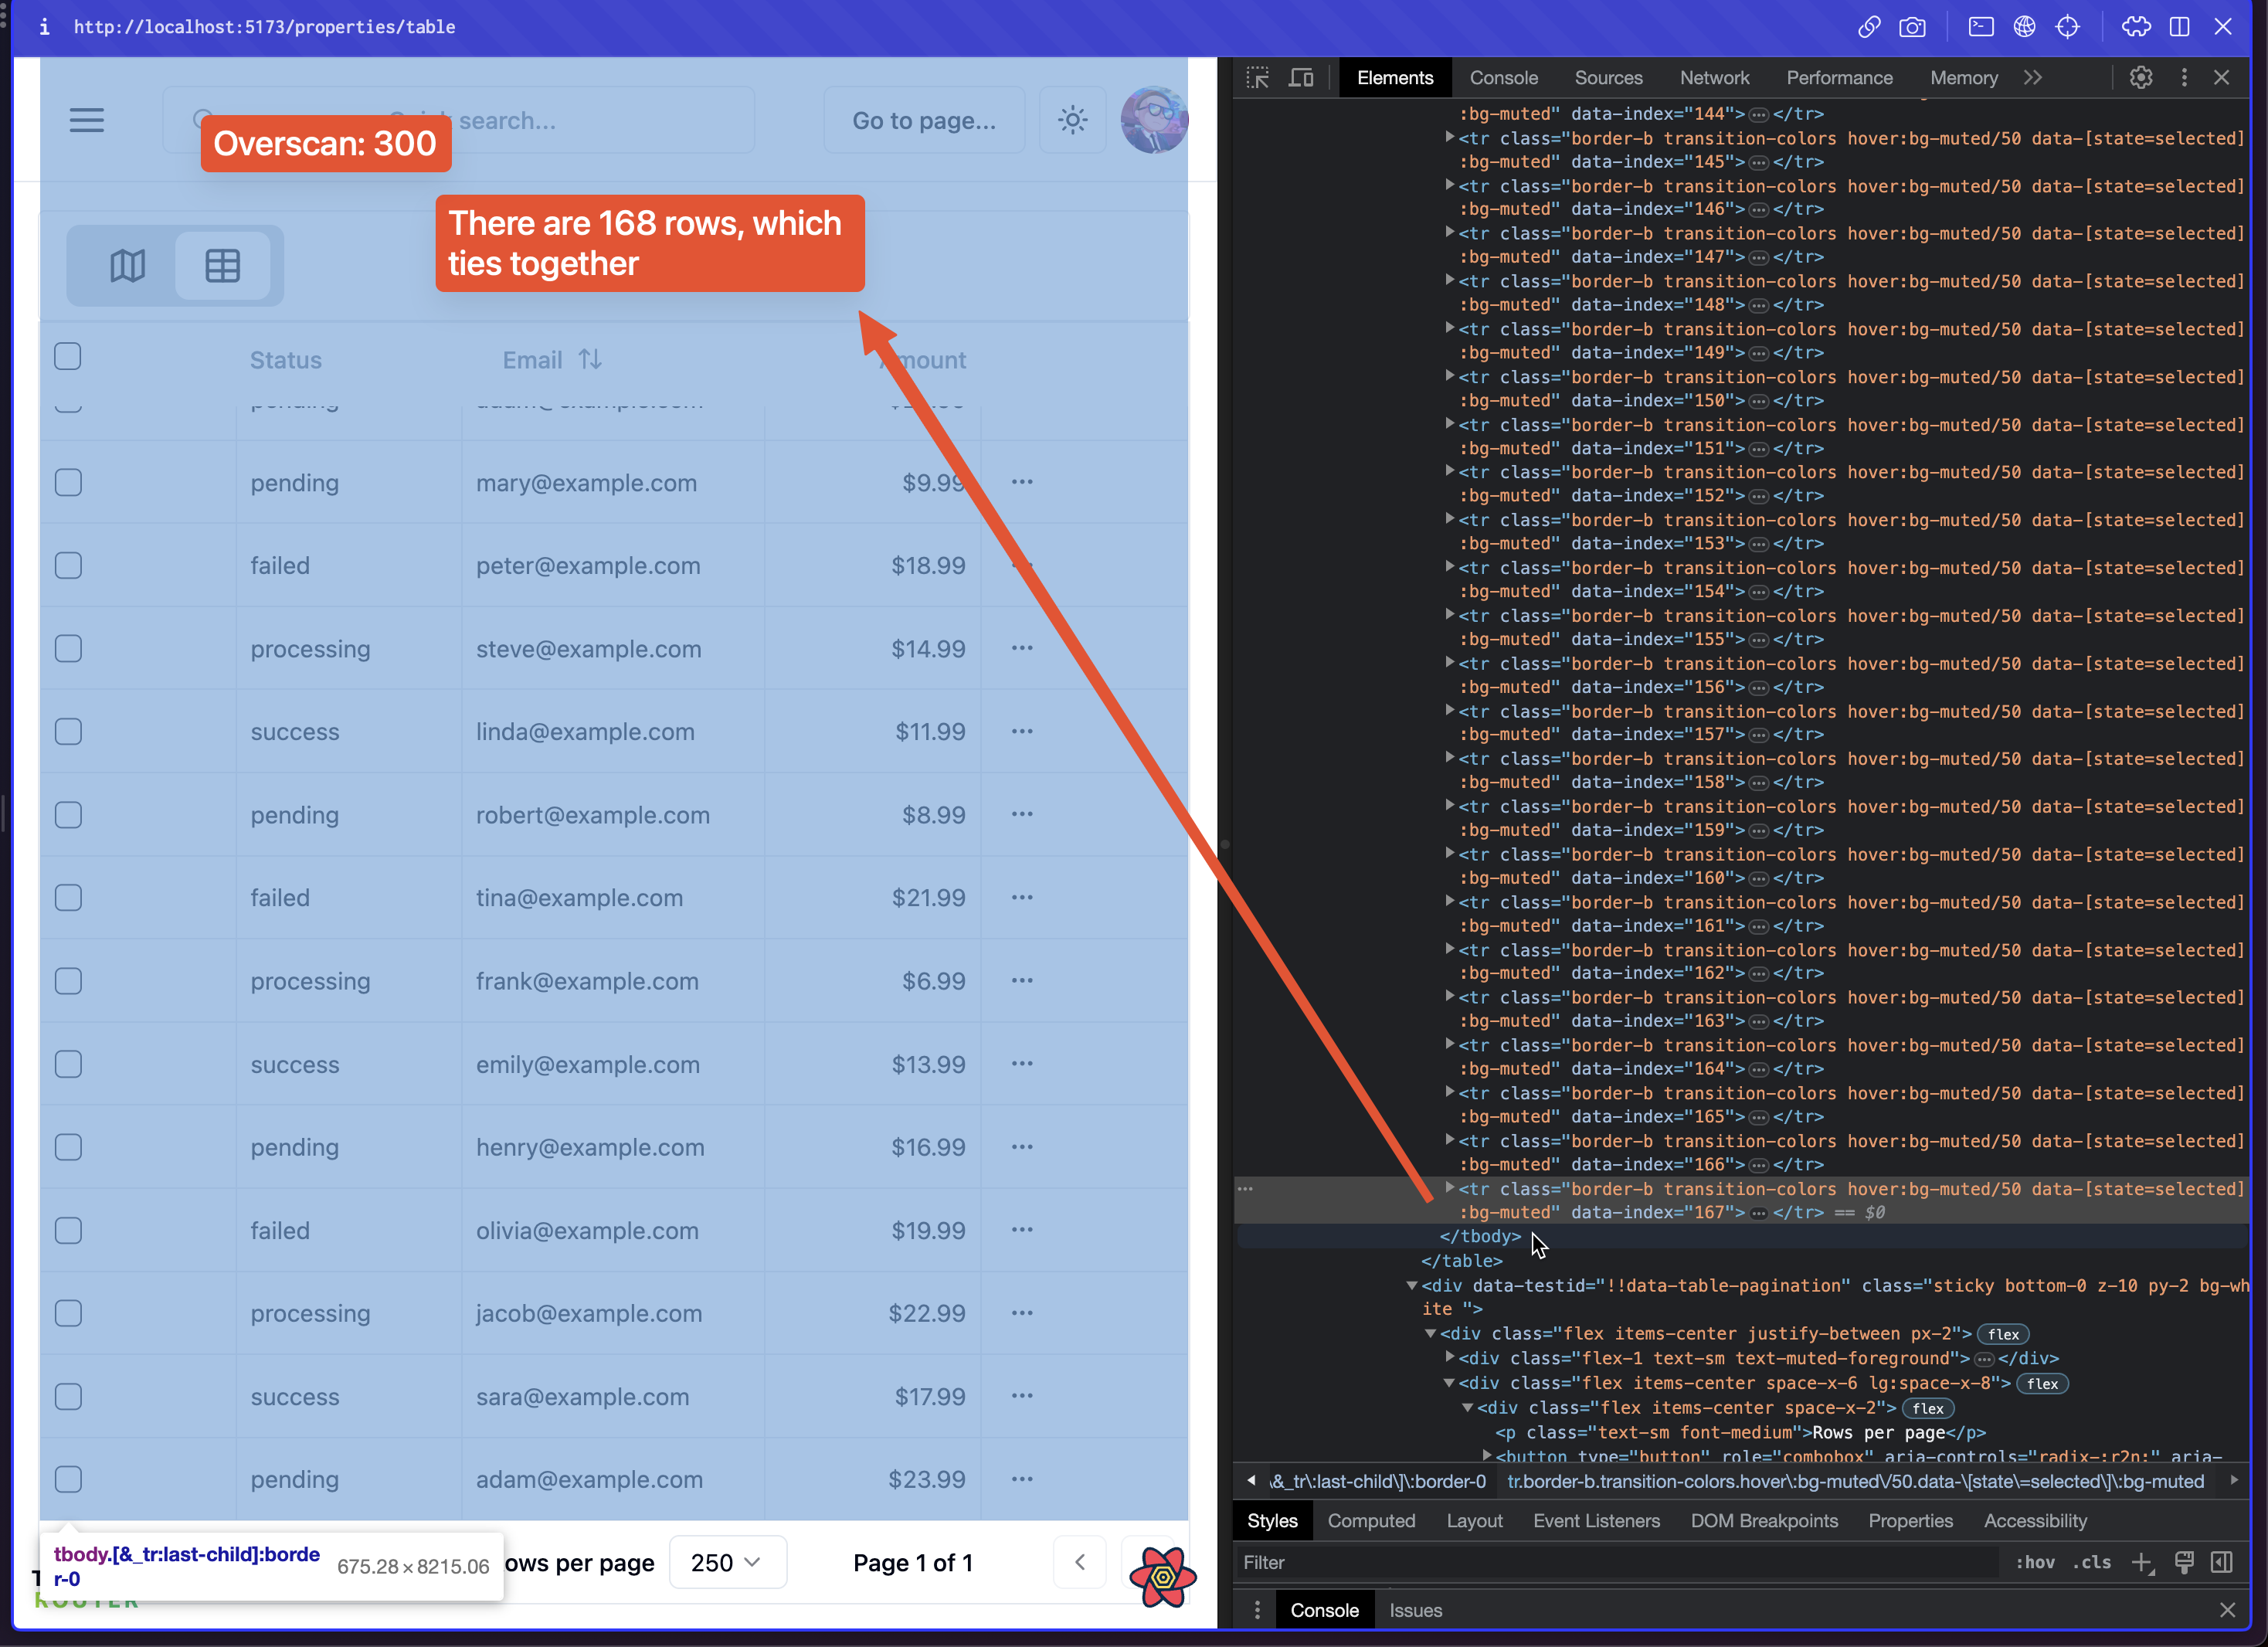2268x1647 pixels.
Task: Show more DevTools tabs chevron
Action: coord(2033,78)
